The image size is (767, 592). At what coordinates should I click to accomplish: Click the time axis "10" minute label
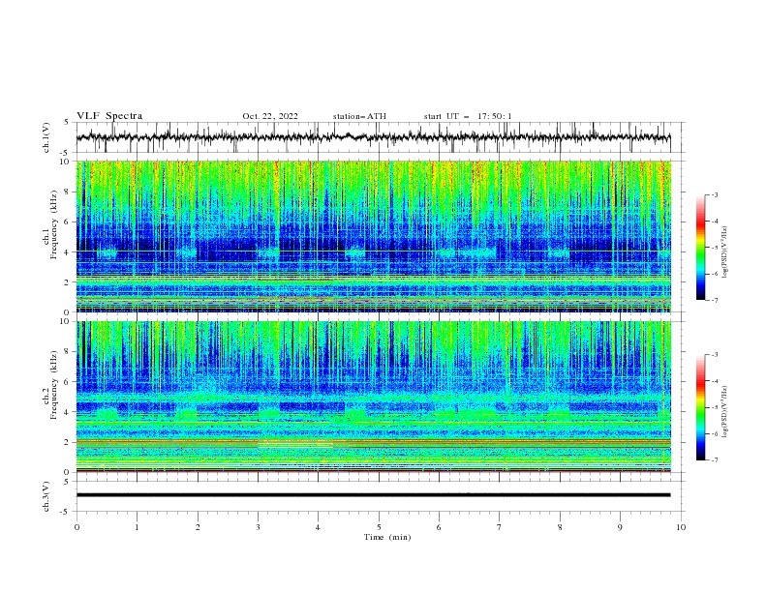coord(681,527)
